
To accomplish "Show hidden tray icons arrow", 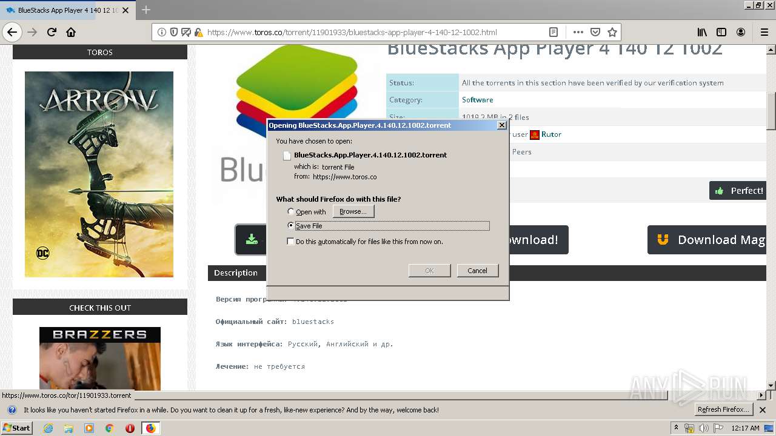I will point(676,428).
